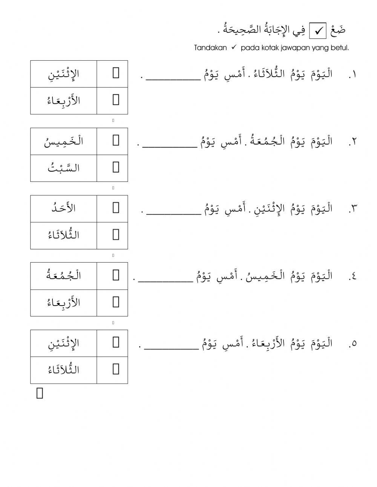Select the checkbox for الأحد
The width and height of the screenshot is (377, 487).
coord(116,207)
